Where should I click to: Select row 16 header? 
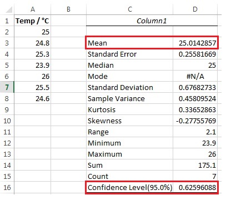[7, 187]
